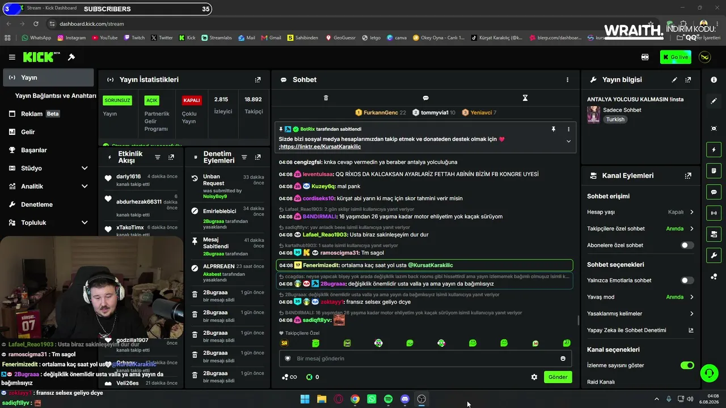Open the green headset support button

709,373
